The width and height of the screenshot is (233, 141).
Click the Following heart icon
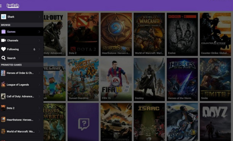click(x=3, y=49)
